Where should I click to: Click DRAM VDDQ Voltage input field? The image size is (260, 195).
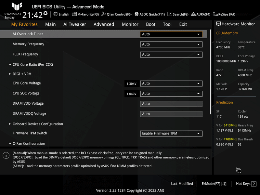click(171, 114)
